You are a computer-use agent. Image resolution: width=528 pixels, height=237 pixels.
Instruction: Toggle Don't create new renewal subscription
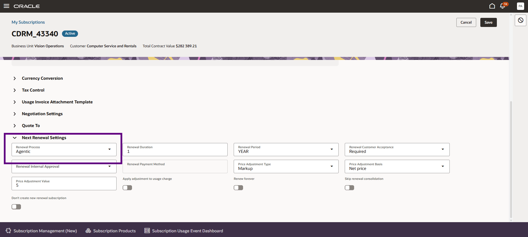[16, 207]
